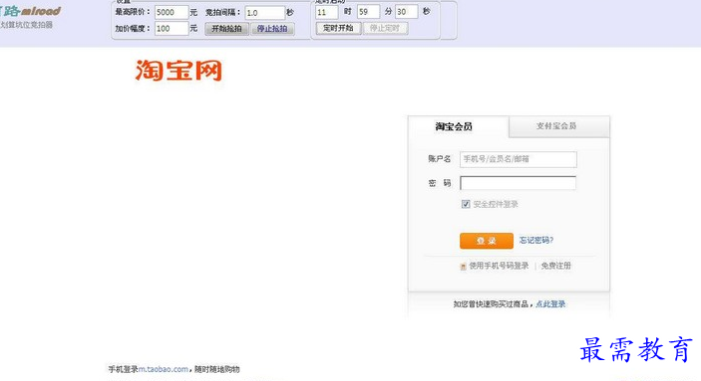Click the 开始抢拍 button
Viewport: 701px width, 381px height.
click(x=226, y=29)
